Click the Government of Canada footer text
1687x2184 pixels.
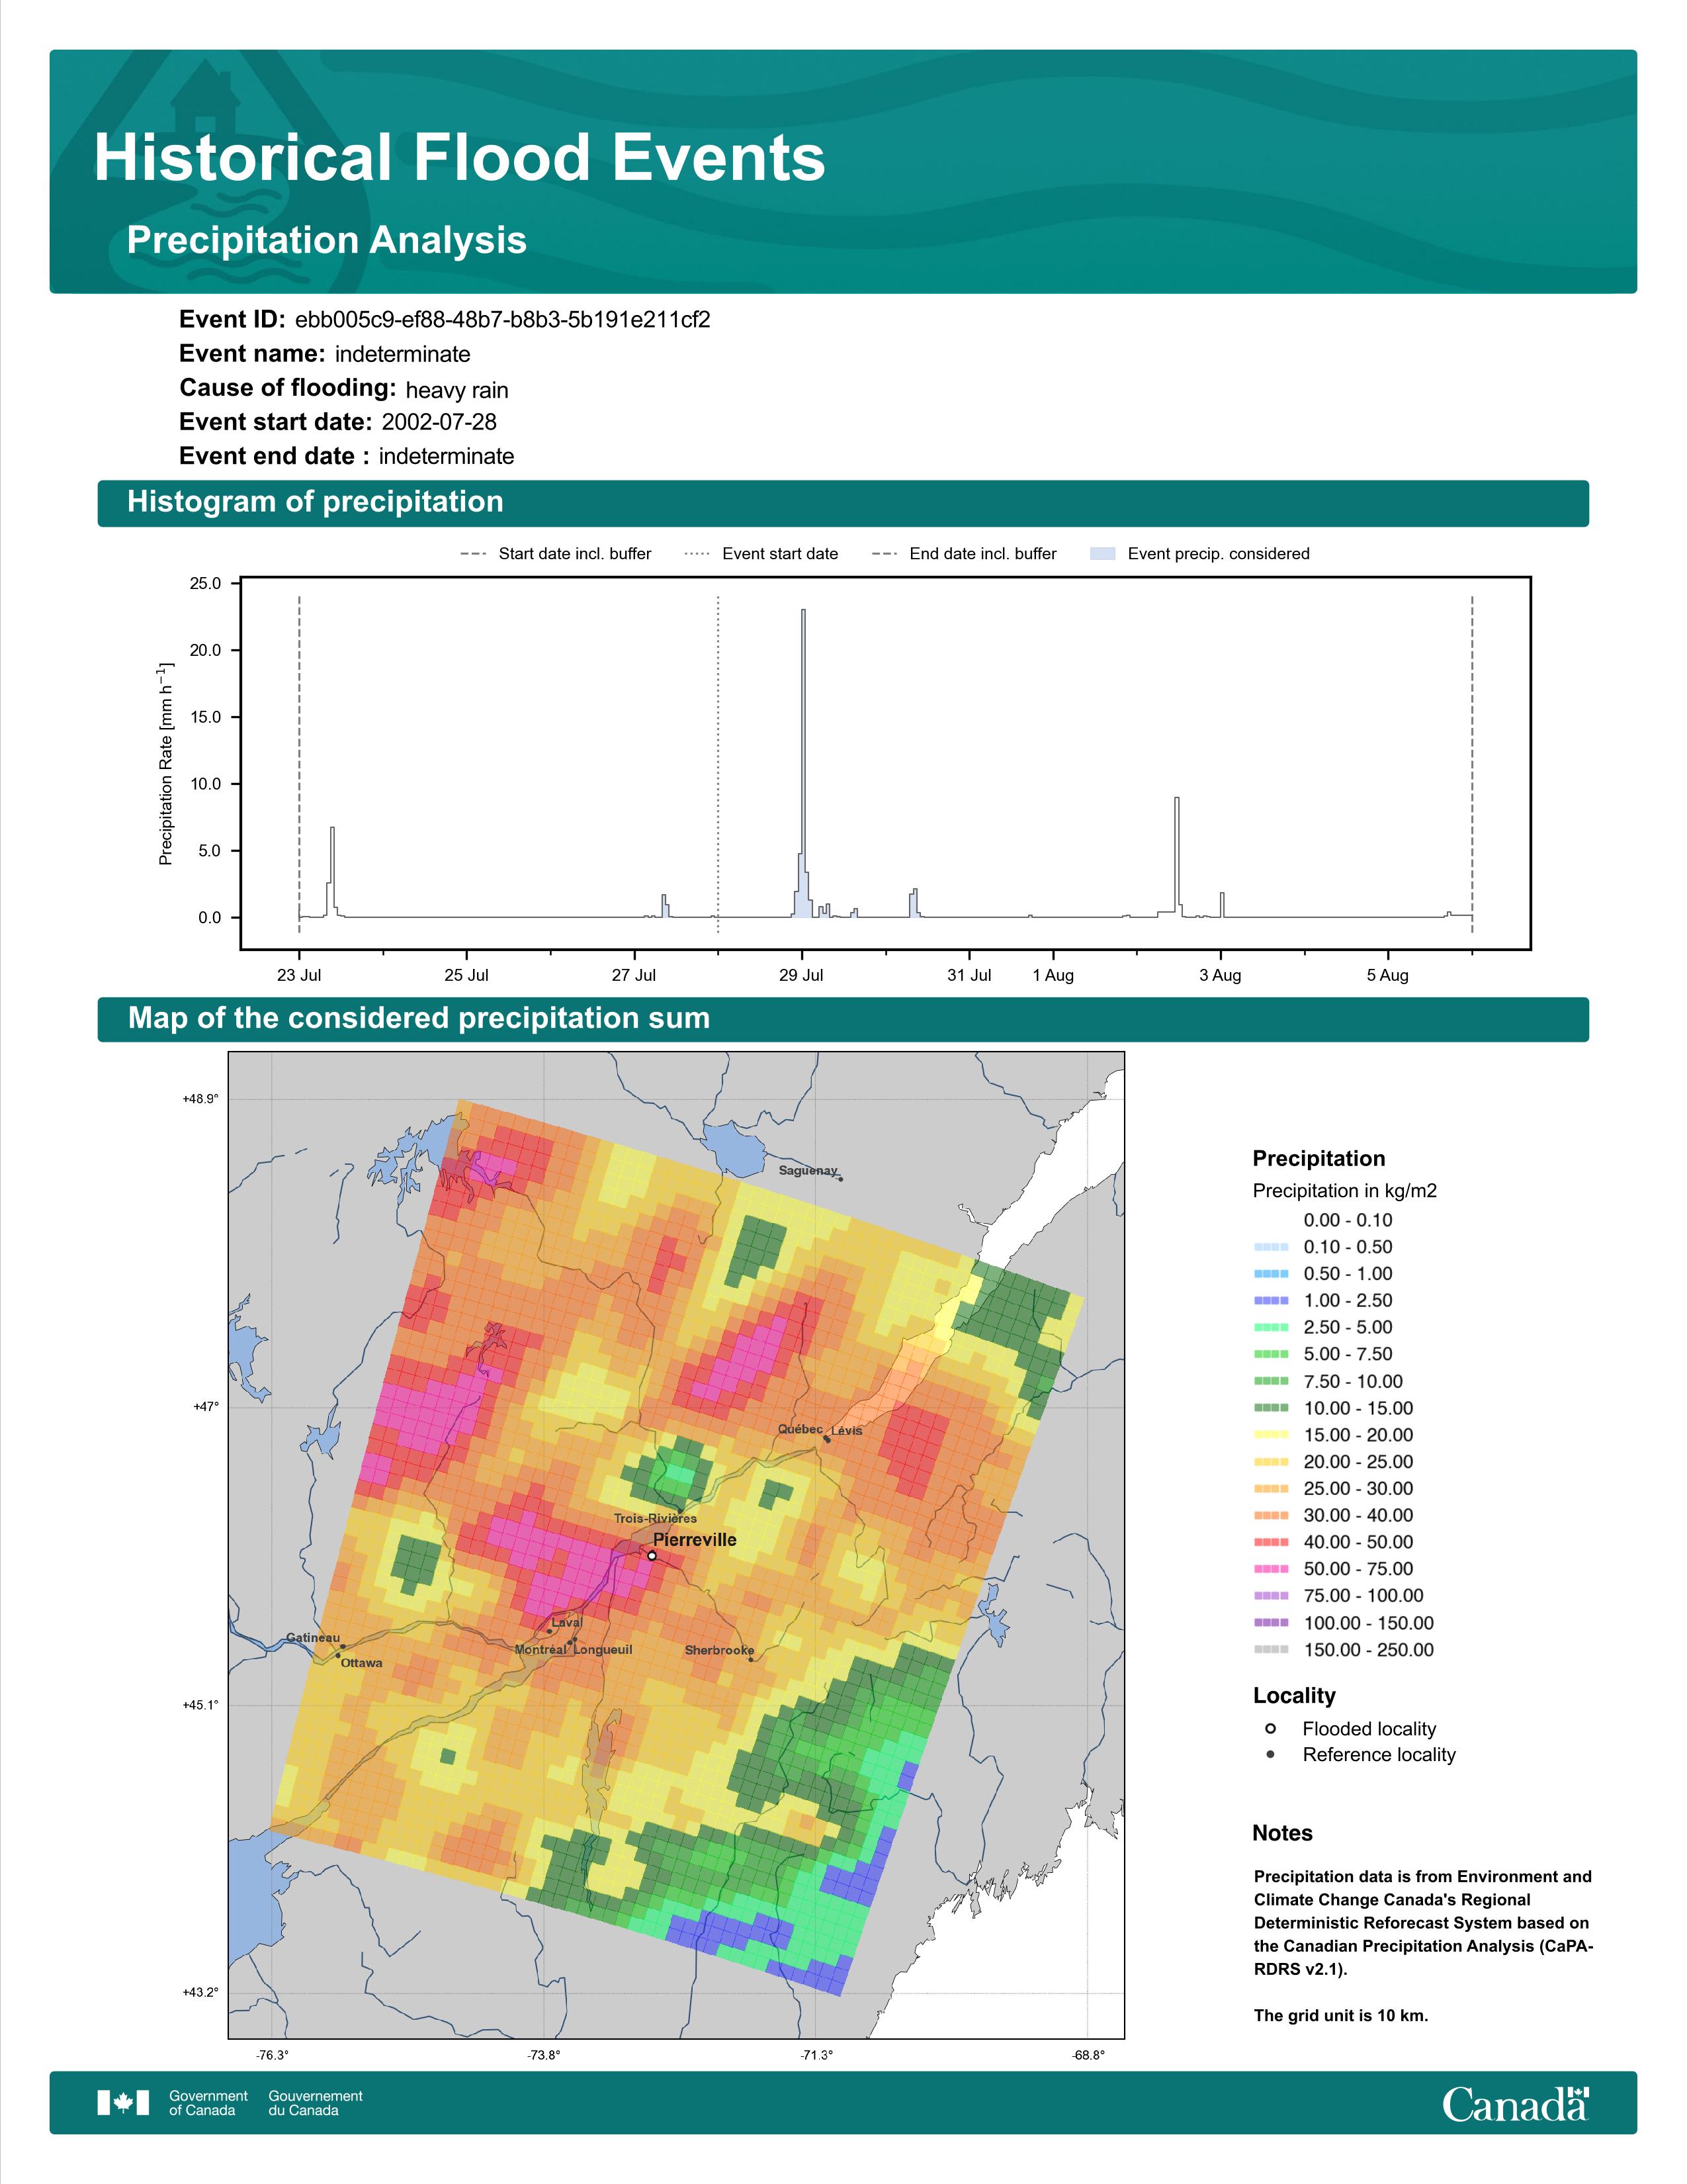[208, 2103]
